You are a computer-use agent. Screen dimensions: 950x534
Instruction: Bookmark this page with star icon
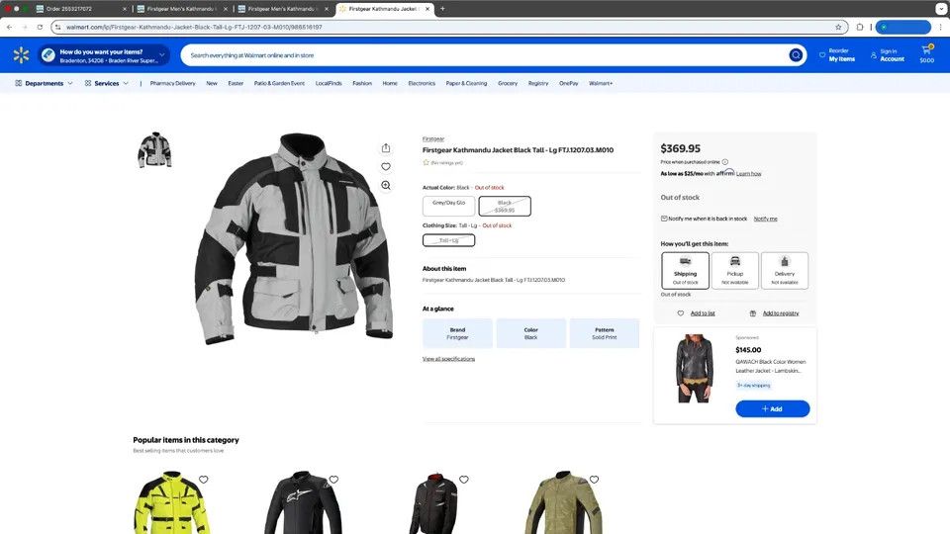click(x=838, y=28)
